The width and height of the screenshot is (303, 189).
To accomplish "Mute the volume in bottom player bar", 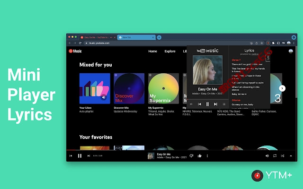I will pyautogui.click(x=267, y=156).
